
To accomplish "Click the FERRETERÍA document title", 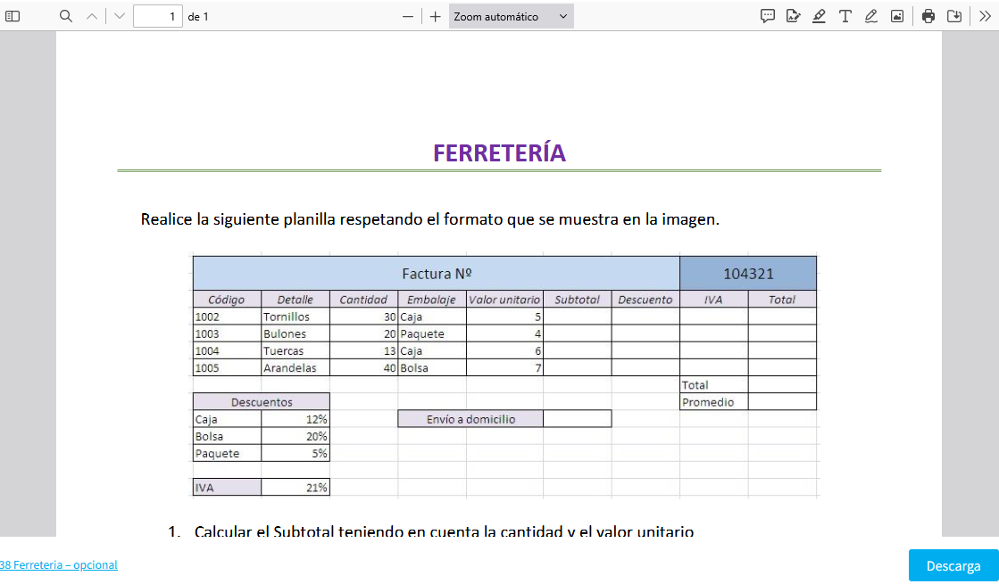I will 499,153.
